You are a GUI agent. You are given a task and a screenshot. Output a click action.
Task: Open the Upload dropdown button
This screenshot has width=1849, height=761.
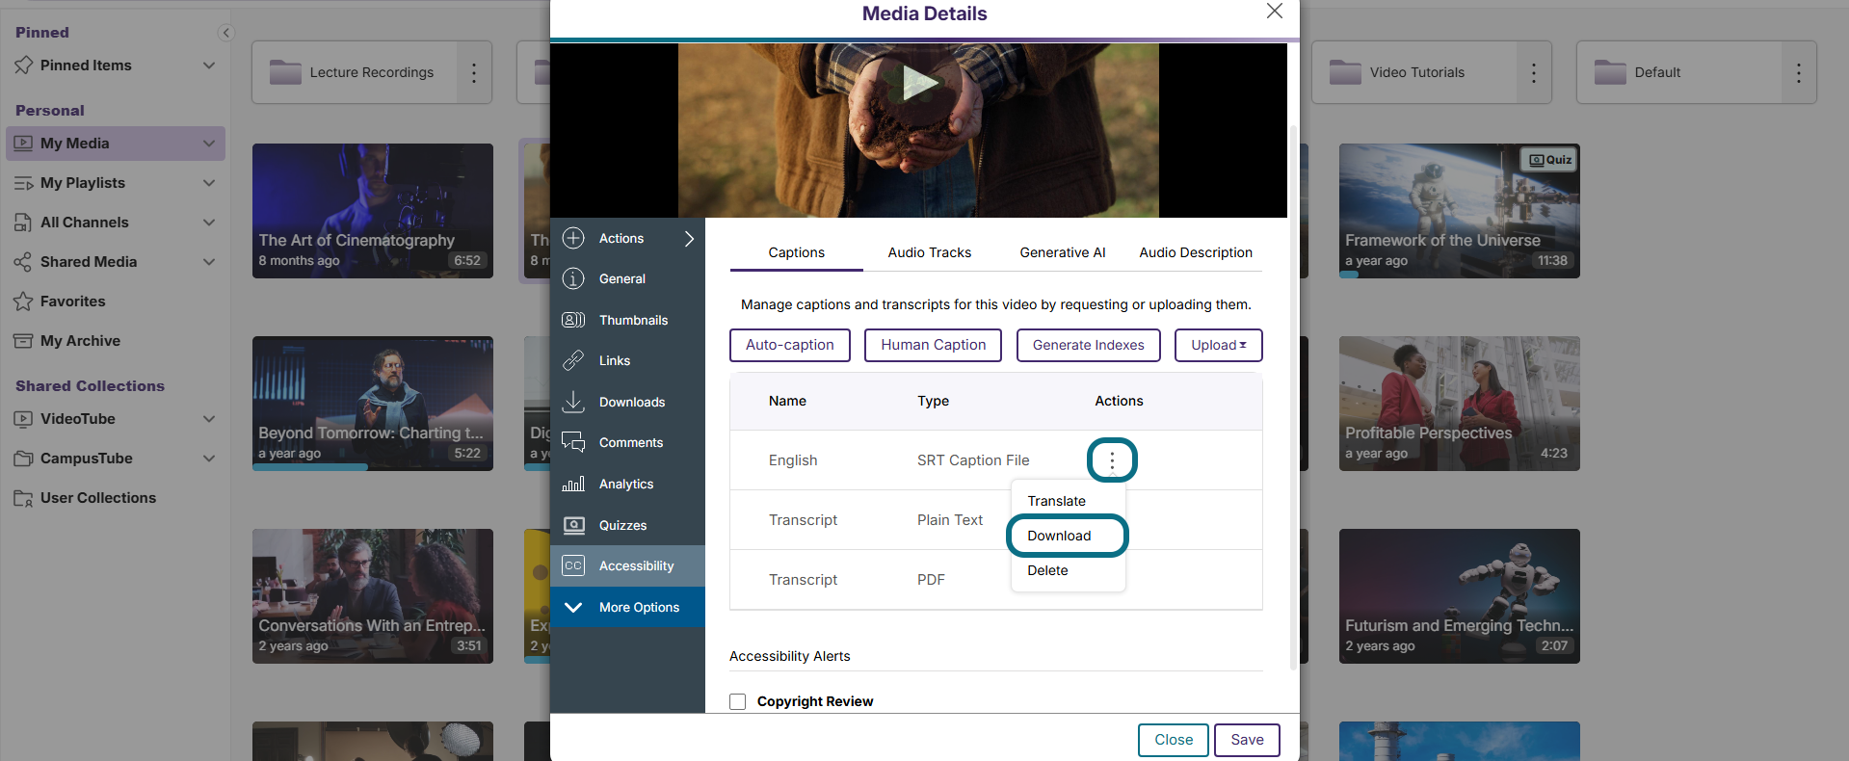1218,345
